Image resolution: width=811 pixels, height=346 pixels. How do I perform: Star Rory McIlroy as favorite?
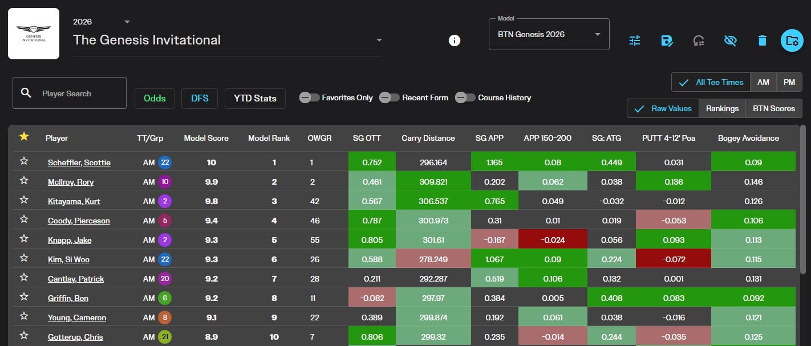tap(24, 181)
